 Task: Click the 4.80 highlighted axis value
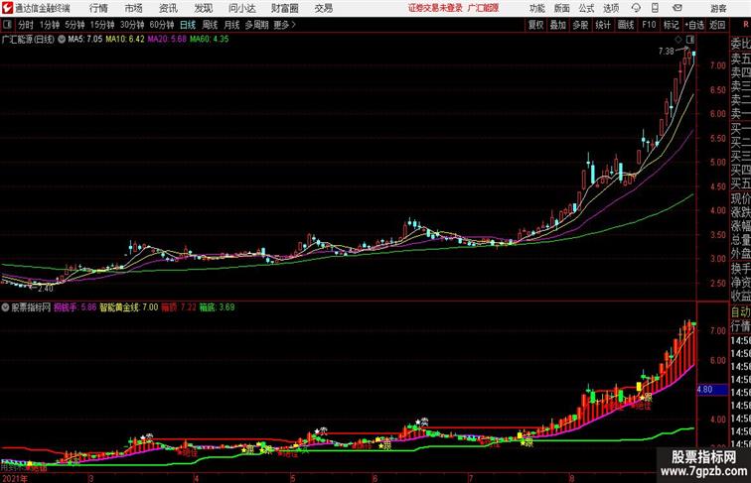click(x=704, y=389)
